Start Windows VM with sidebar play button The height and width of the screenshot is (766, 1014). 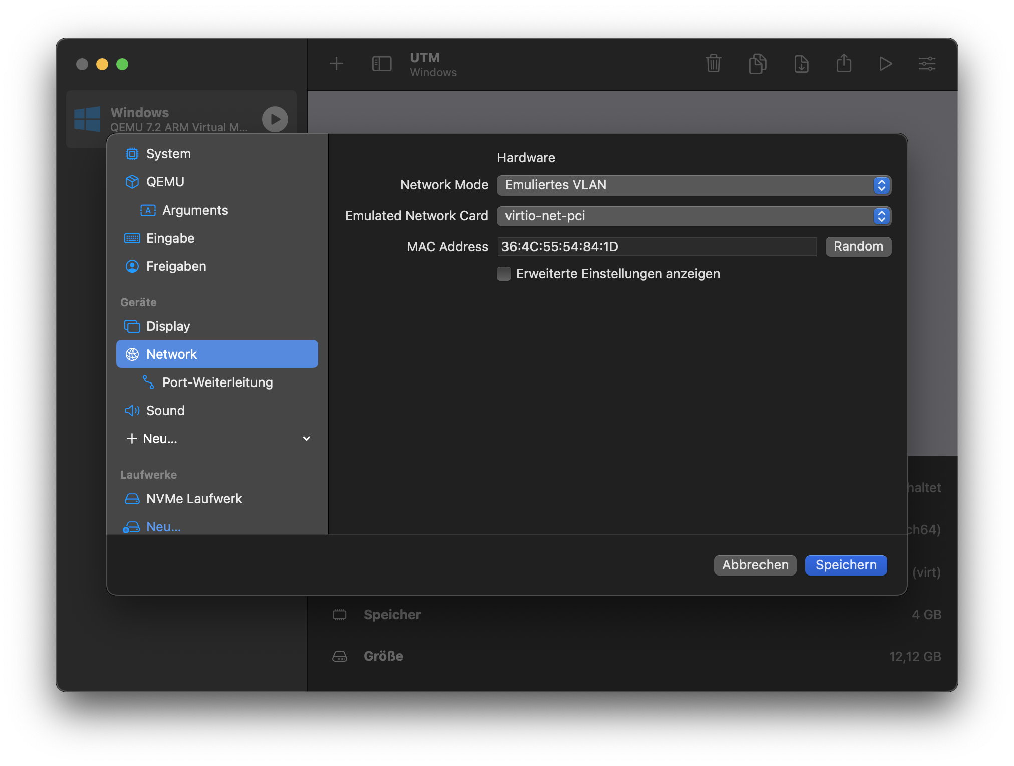coord(275,119)
